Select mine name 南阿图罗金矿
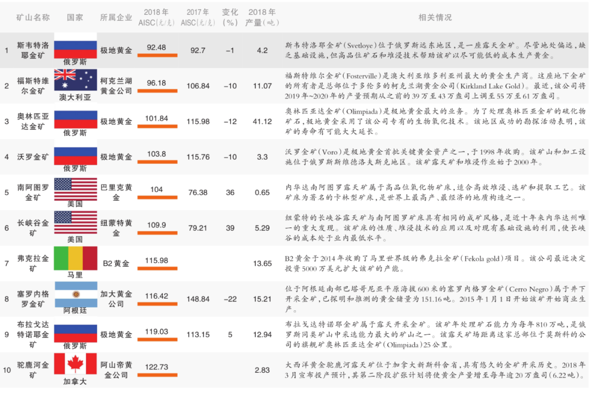592x393 pixels. tap(33, 192)
